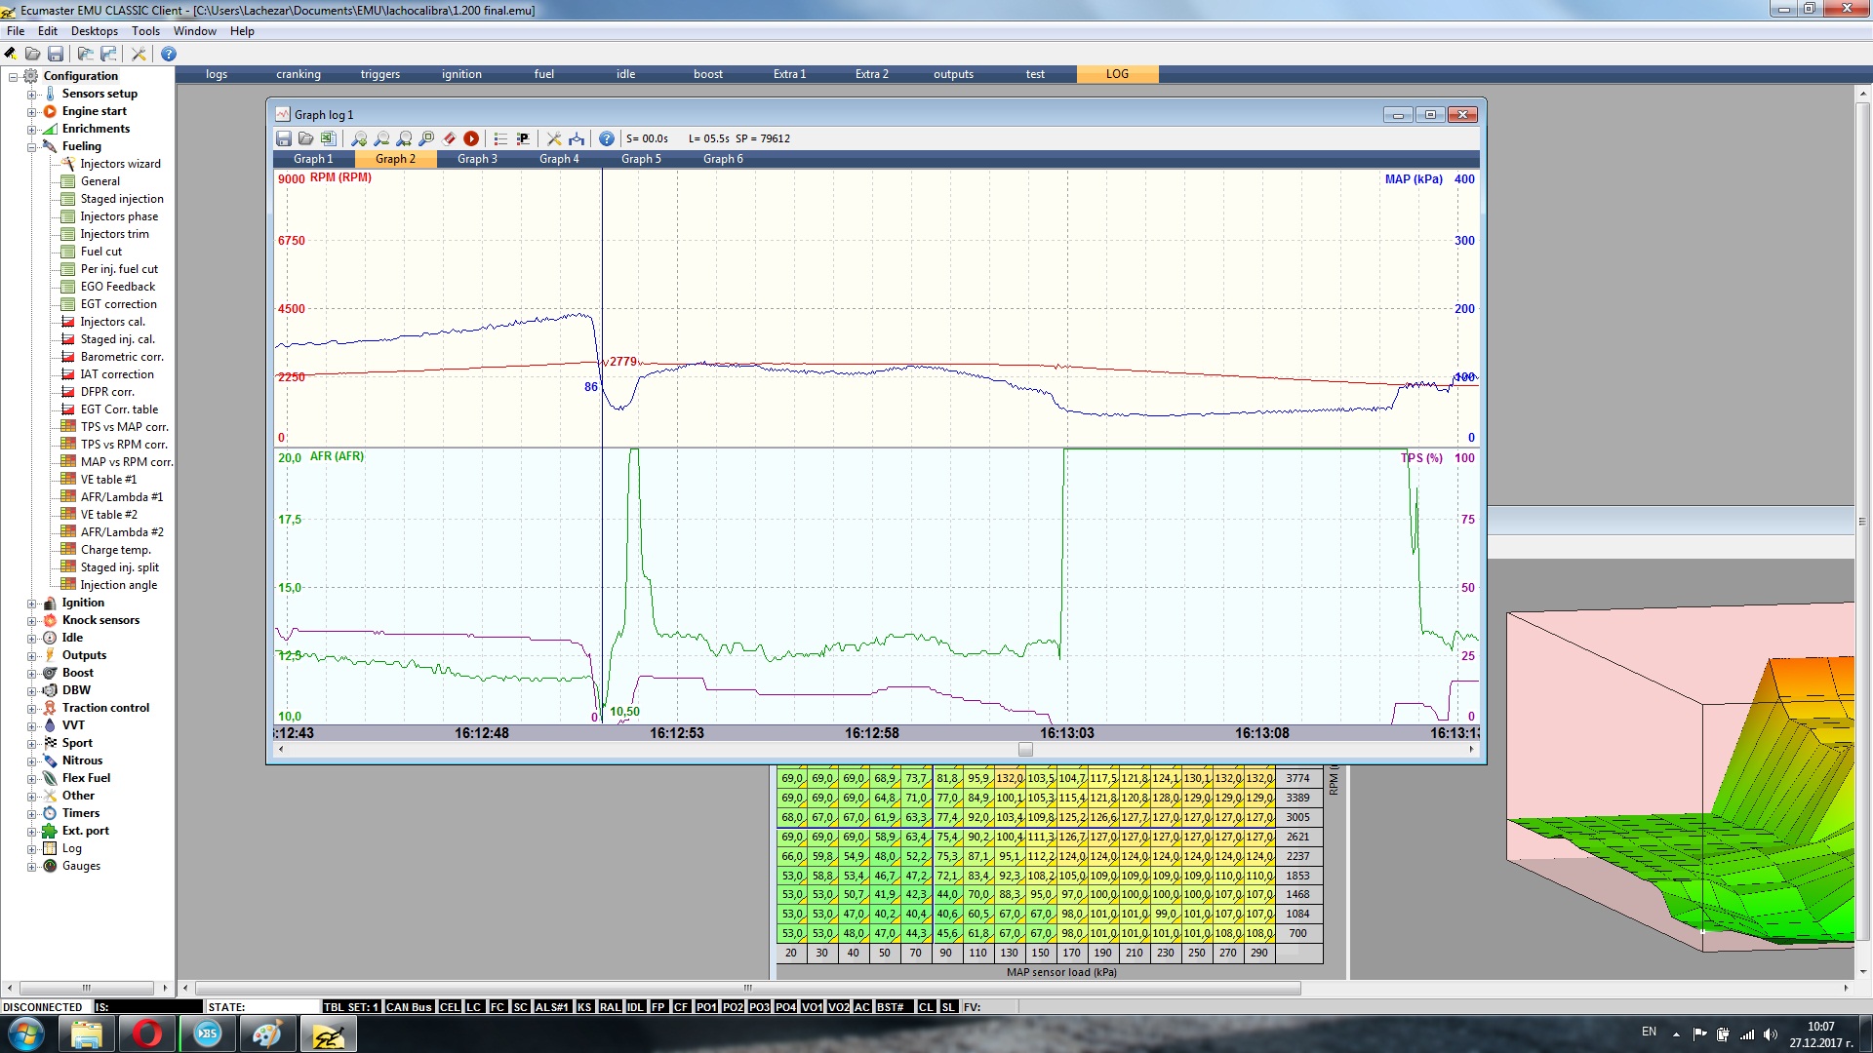Viewport: 1873px width, 1053px height.
Task: Click the open project folder icon in main toolbar
Action: pos(32,54)
